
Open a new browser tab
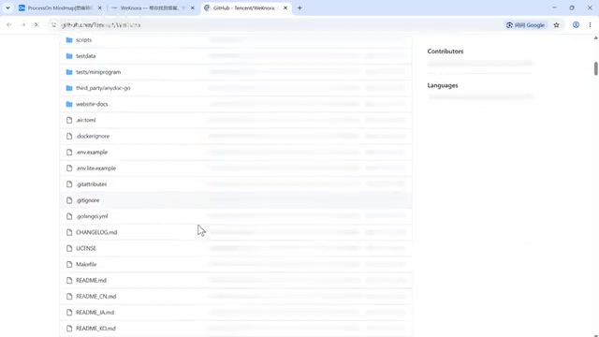tap(299, 8)
